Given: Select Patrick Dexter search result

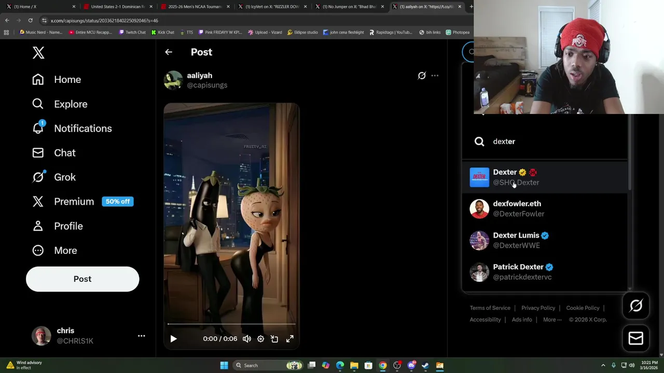Looking at the screenshot, I should click(x=545, y=272).
